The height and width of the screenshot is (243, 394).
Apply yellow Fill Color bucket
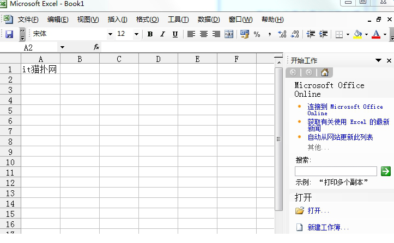tap(357, 34)
